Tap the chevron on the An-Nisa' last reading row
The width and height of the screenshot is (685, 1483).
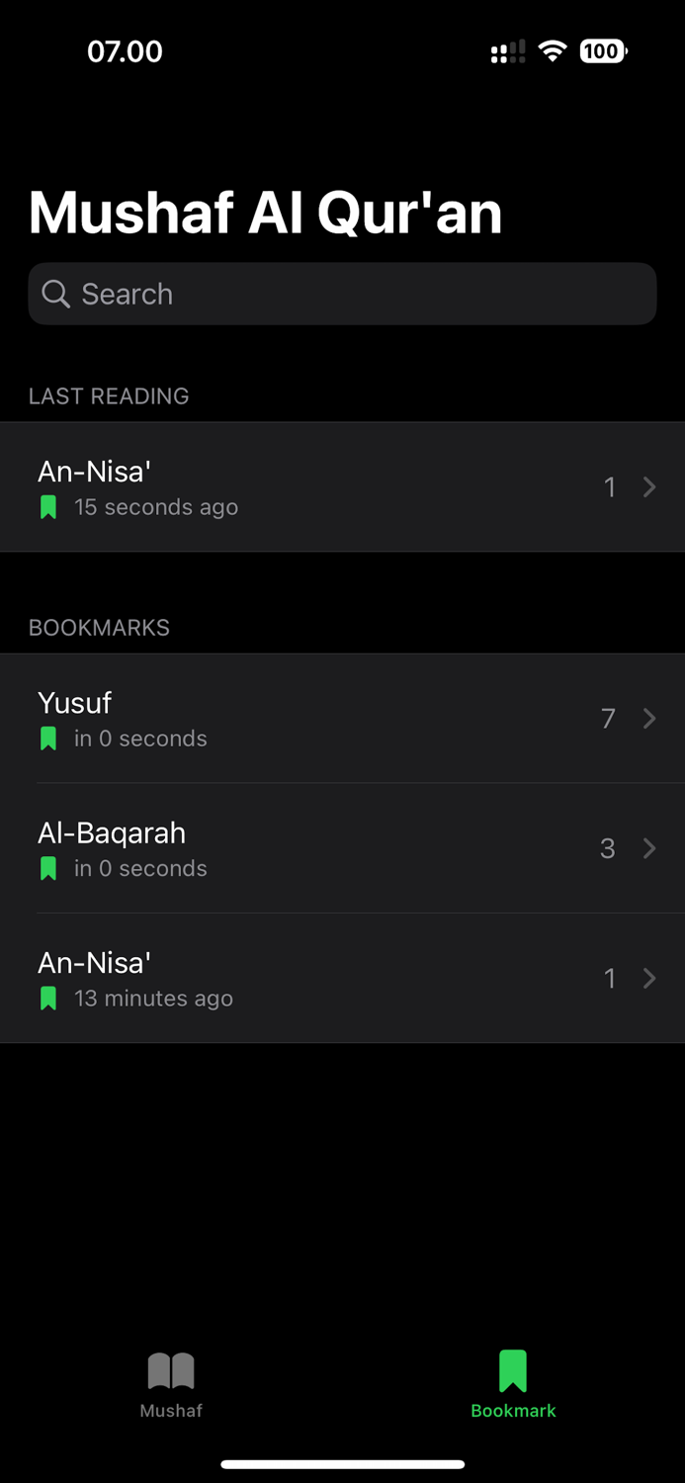click(x=649, y=486)
